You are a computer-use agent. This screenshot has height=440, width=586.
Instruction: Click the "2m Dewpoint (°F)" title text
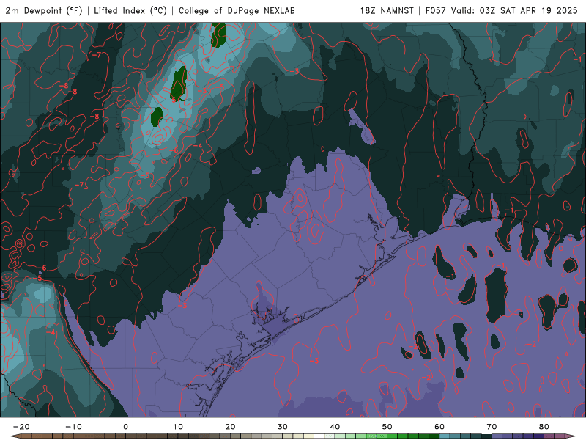click(44, 10)
